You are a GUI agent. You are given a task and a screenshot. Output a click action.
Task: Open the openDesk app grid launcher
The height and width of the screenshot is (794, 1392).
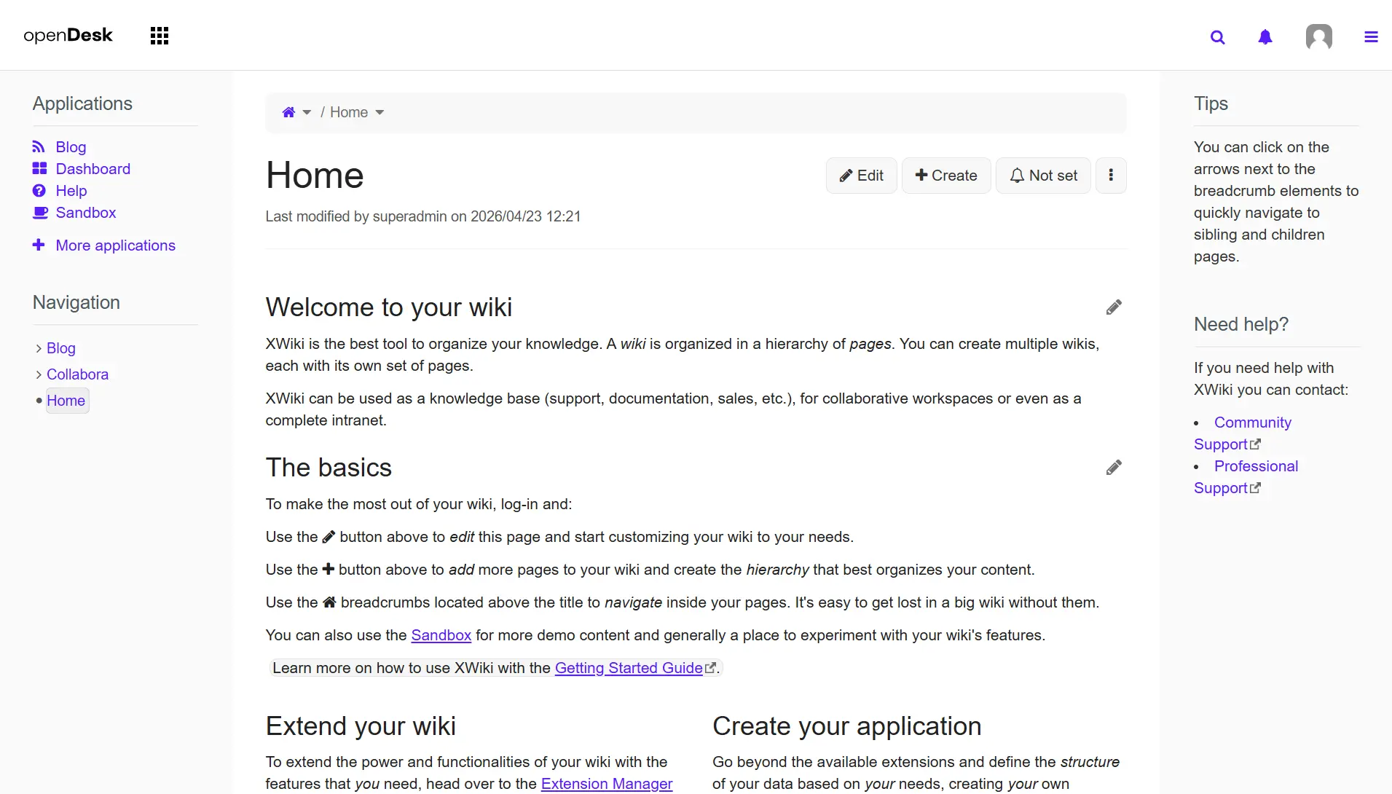click(x=160, y=36)
